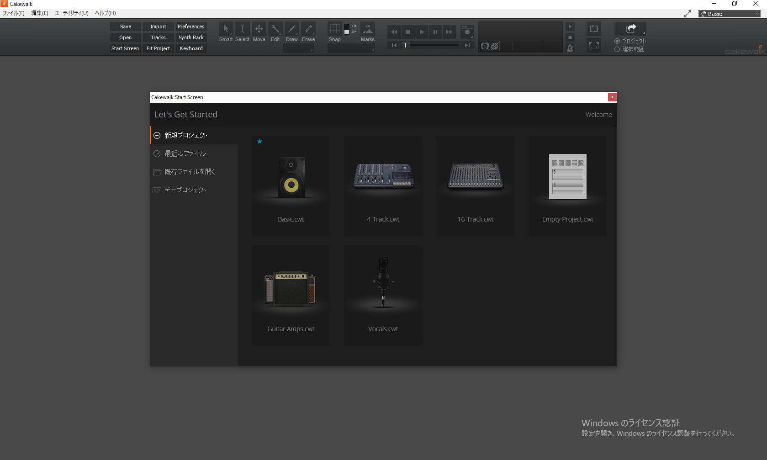Set loop points to selection

coord(594,45)
